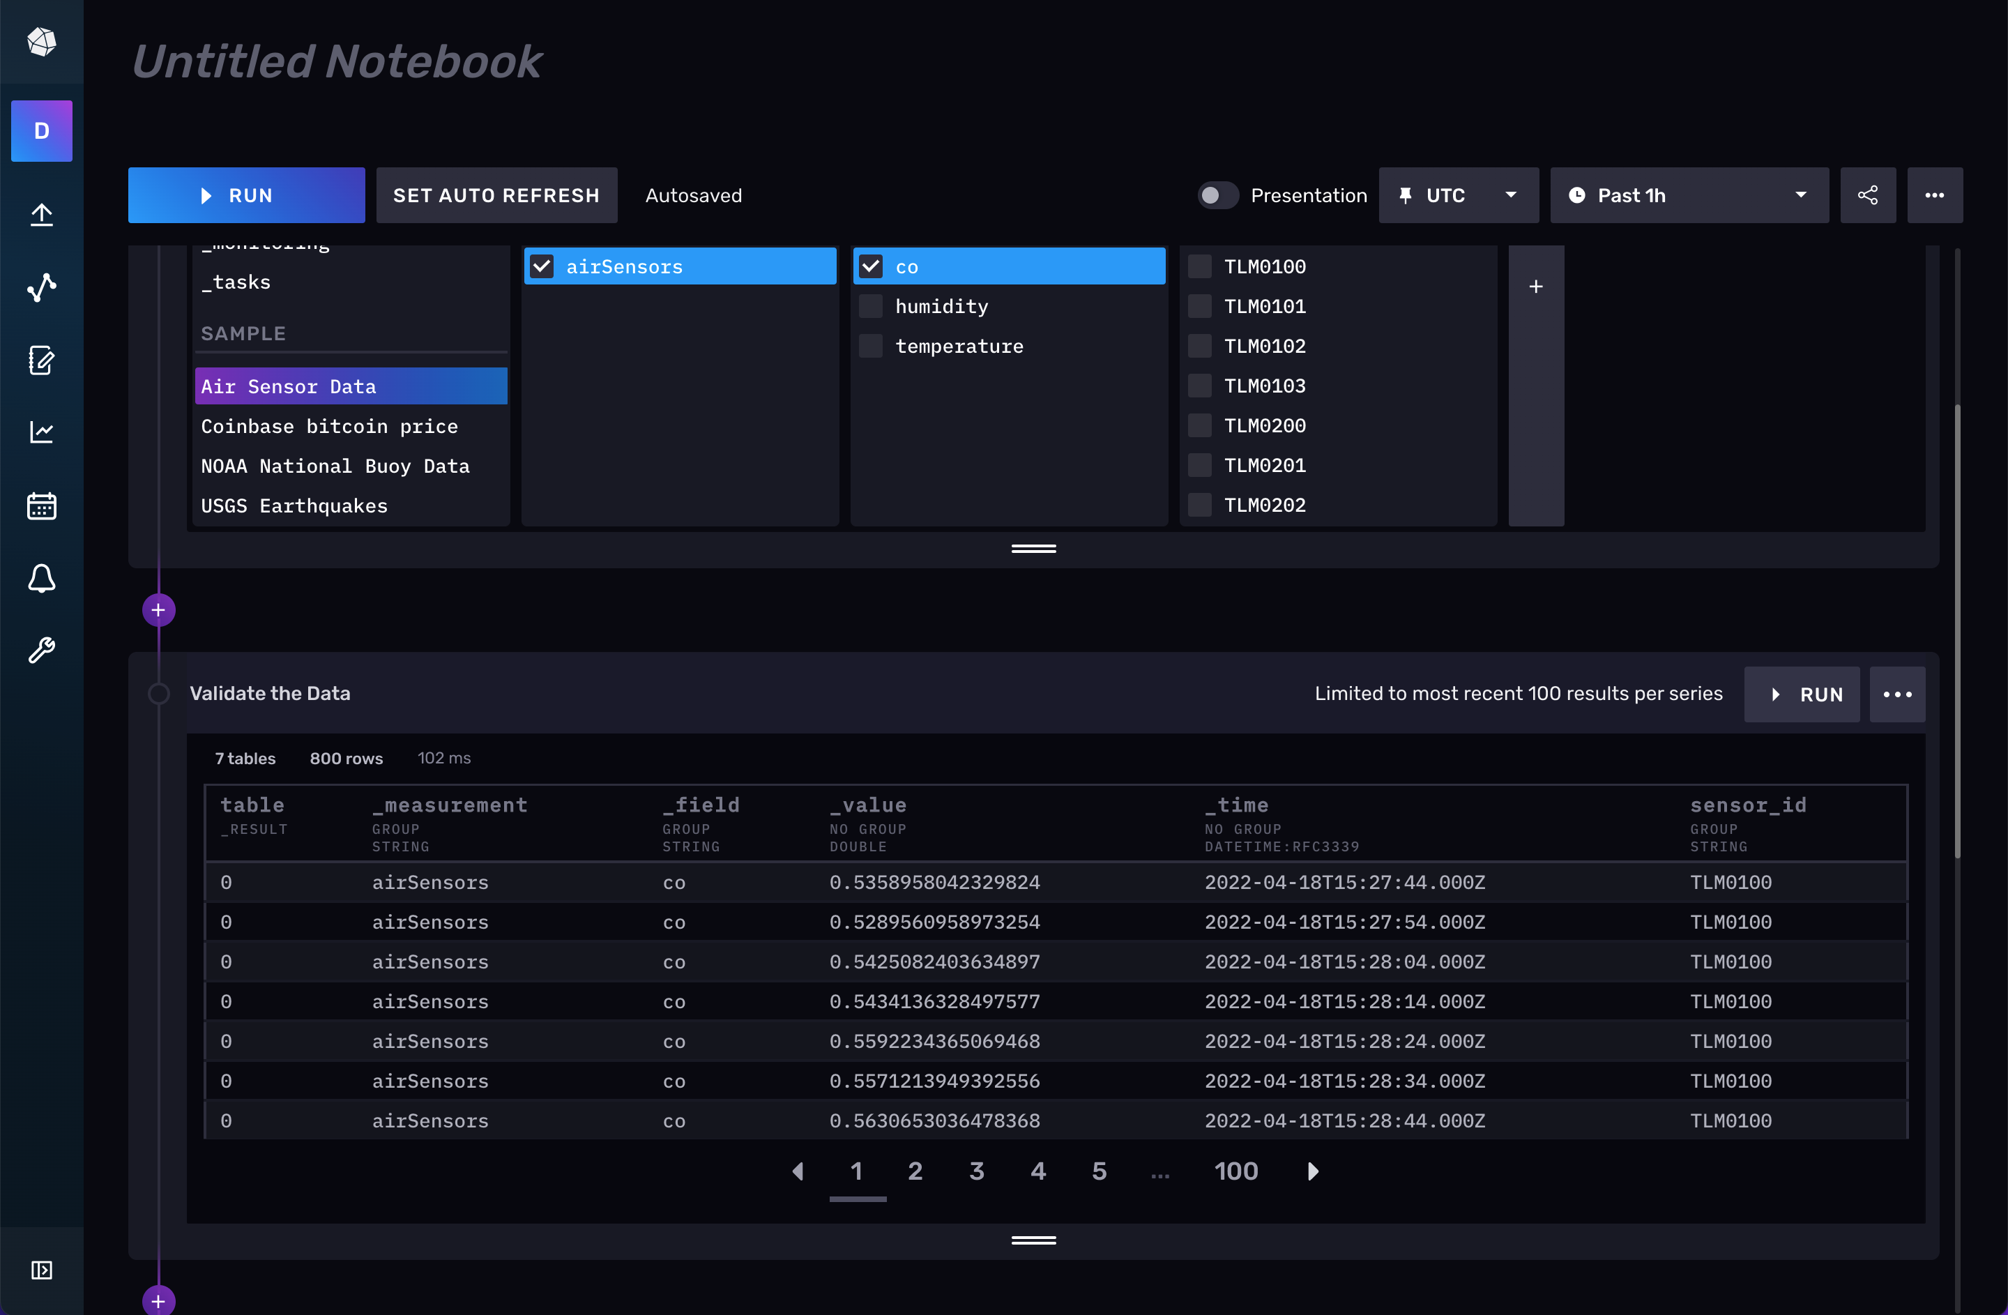Open Settings with the wrench icon

coord(41,651)
